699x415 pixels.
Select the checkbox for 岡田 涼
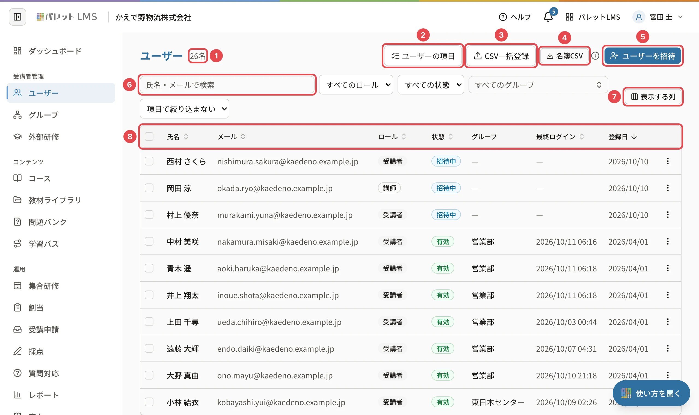(149, 188)
